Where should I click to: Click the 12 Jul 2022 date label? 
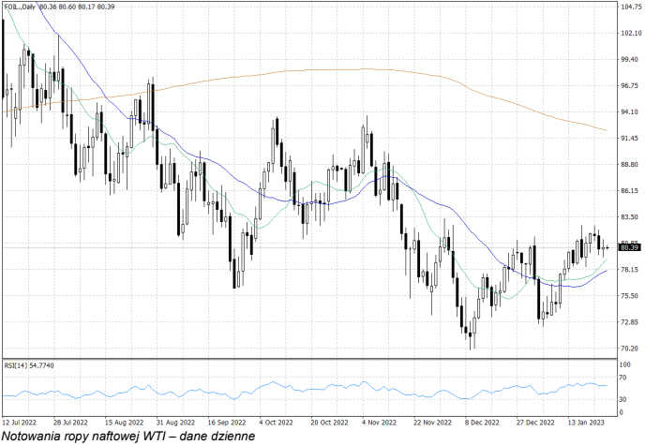(21, 422)
